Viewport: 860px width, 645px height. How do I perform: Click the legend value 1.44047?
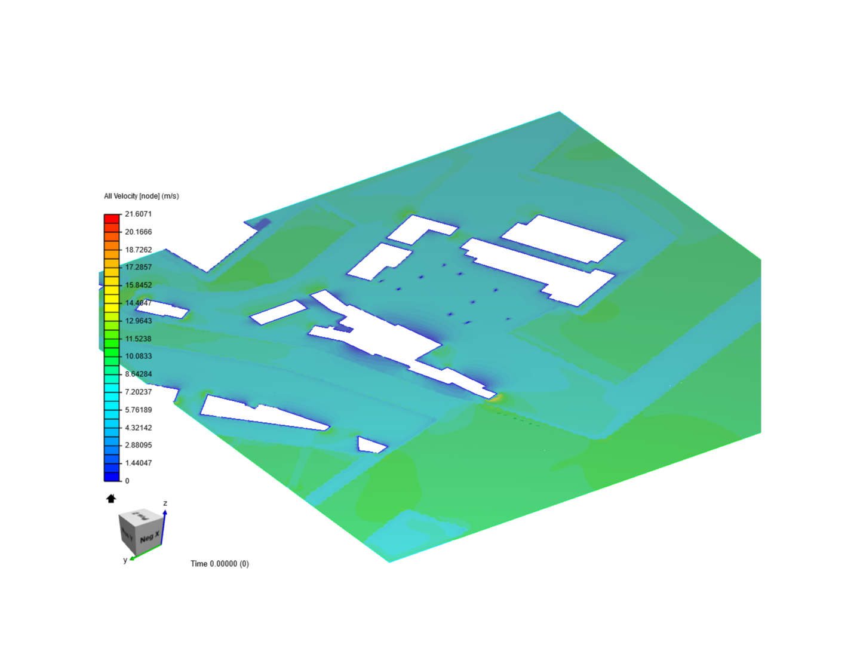pos(138,463)
